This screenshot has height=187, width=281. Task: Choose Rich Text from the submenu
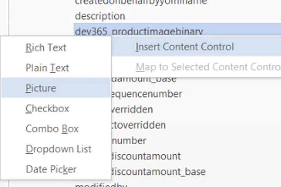pos(46,48)
